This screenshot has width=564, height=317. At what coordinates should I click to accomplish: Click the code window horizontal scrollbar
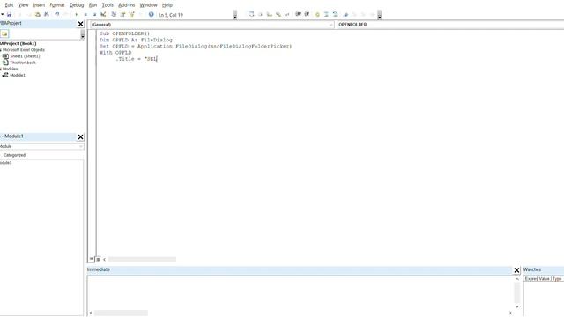[142, 259]
